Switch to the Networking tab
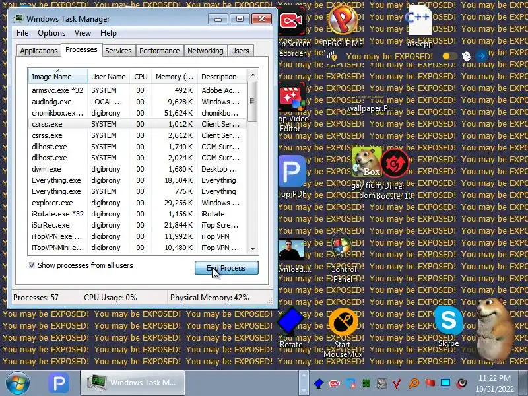Screen dimensions: 528x396 205,51
